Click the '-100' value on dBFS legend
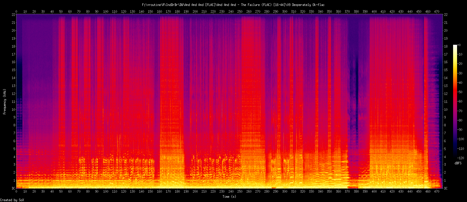Image resolution: width=467 pixels, height=202 pixels. 460,139
